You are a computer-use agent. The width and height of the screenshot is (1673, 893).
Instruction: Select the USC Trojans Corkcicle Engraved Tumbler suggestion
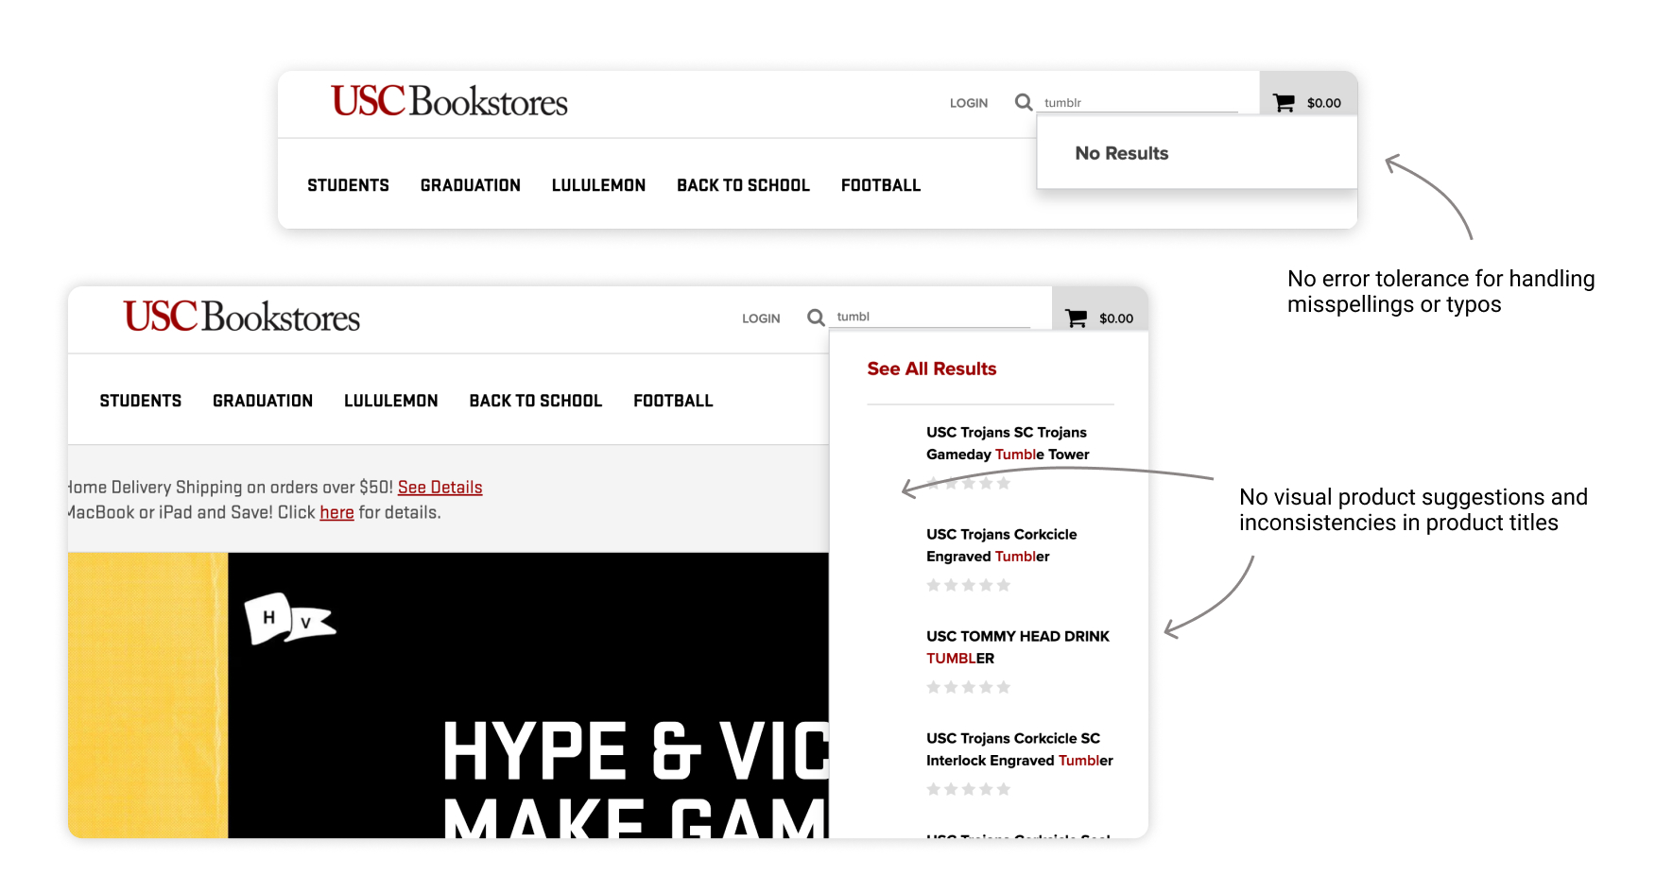(x=1001, y=545)
